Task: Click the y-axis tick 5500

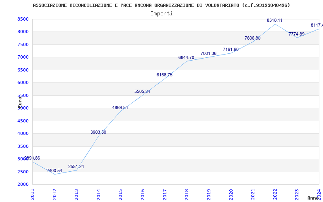Action: [x=23, y=95]
